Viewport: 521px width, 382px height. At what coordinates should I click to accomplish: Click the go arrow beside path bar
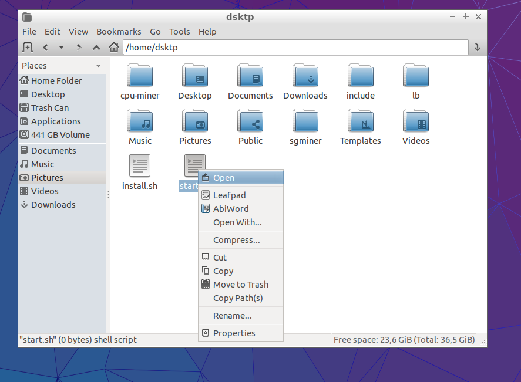point(478,48)
